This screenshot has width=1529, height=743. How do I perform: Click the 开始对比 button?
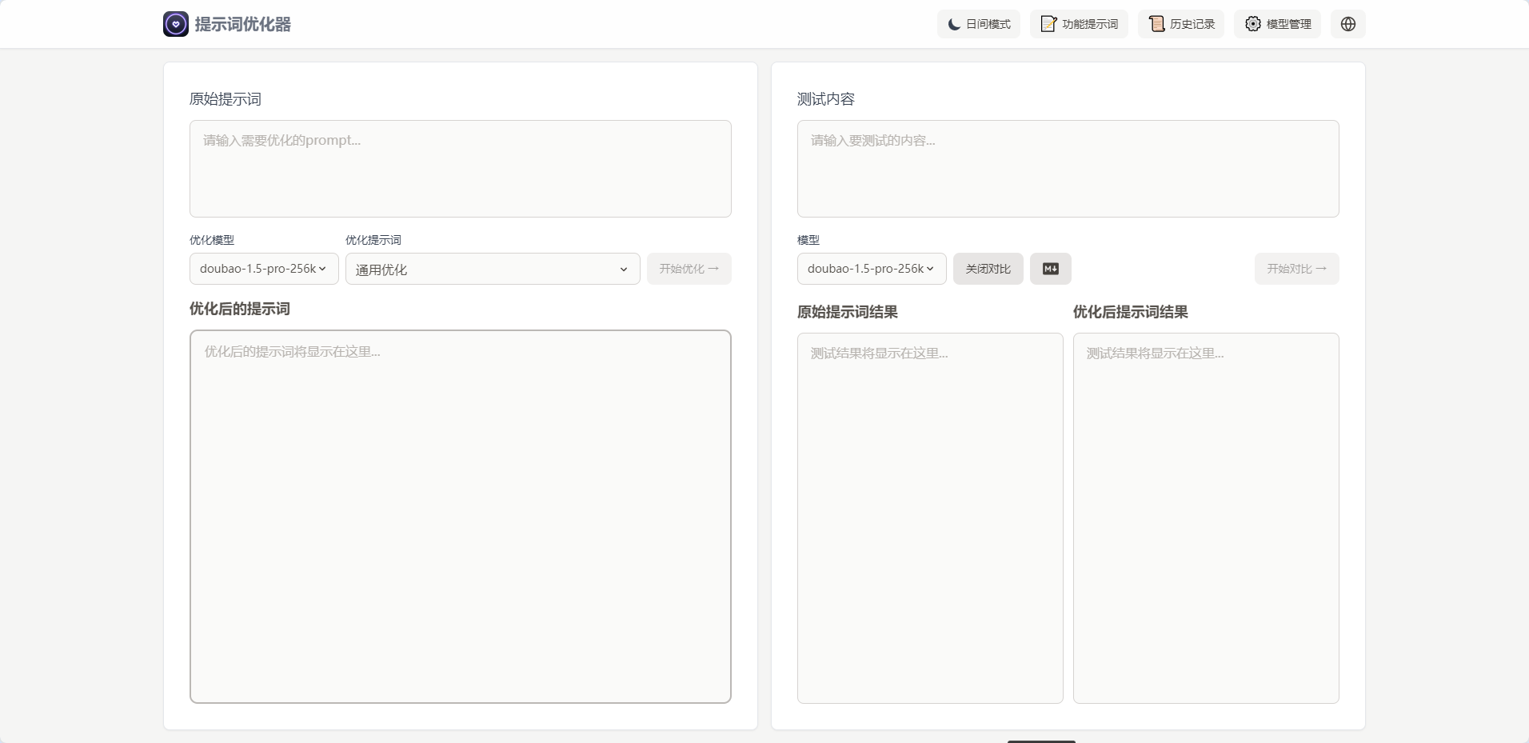pyautogui.click(x=1296, y=269)
